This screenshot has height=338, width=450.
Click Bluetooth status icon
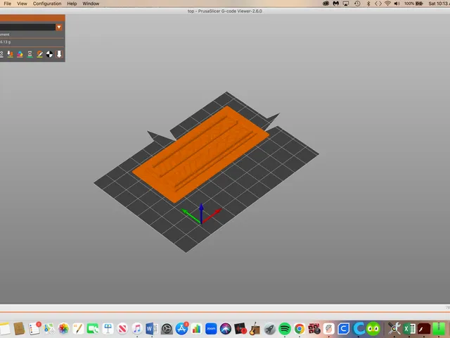pos(368,4)
